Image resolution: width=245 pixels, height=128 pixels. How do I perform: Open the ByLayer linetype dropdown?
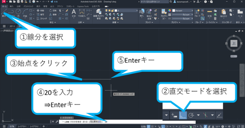pyautogui.click(x=183, y=19)
